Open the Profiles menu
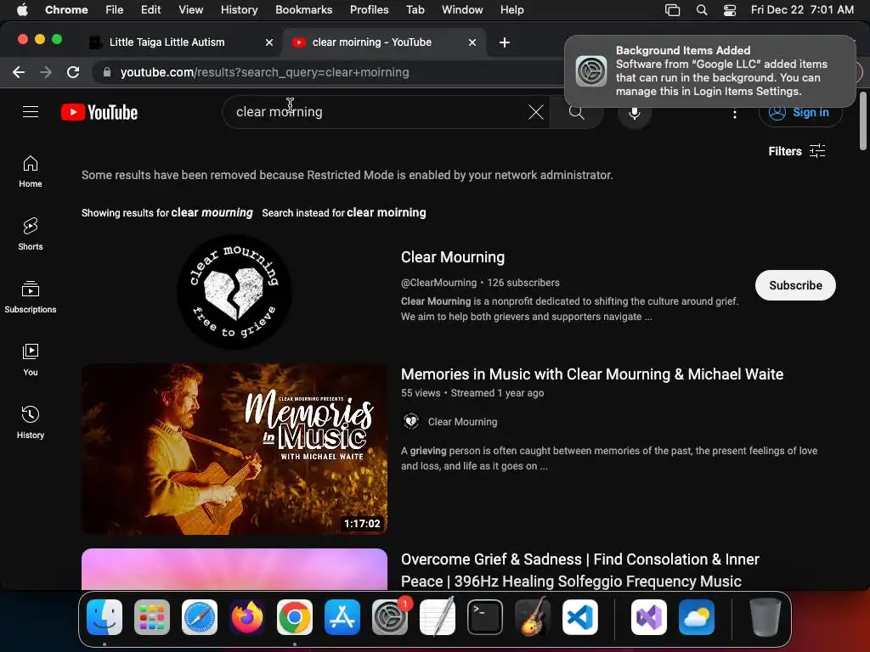The width and height of the screenshot is (870, 652). (369, 9)
